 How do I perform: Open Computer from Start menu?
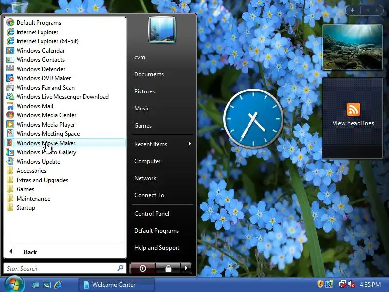pos(147,161)
